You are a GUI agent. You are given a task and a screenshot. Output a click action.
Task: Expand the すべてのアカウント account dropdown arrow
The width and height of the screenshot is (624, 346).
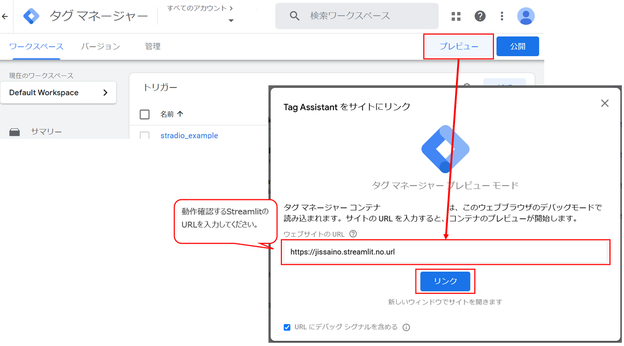point(231,21)
